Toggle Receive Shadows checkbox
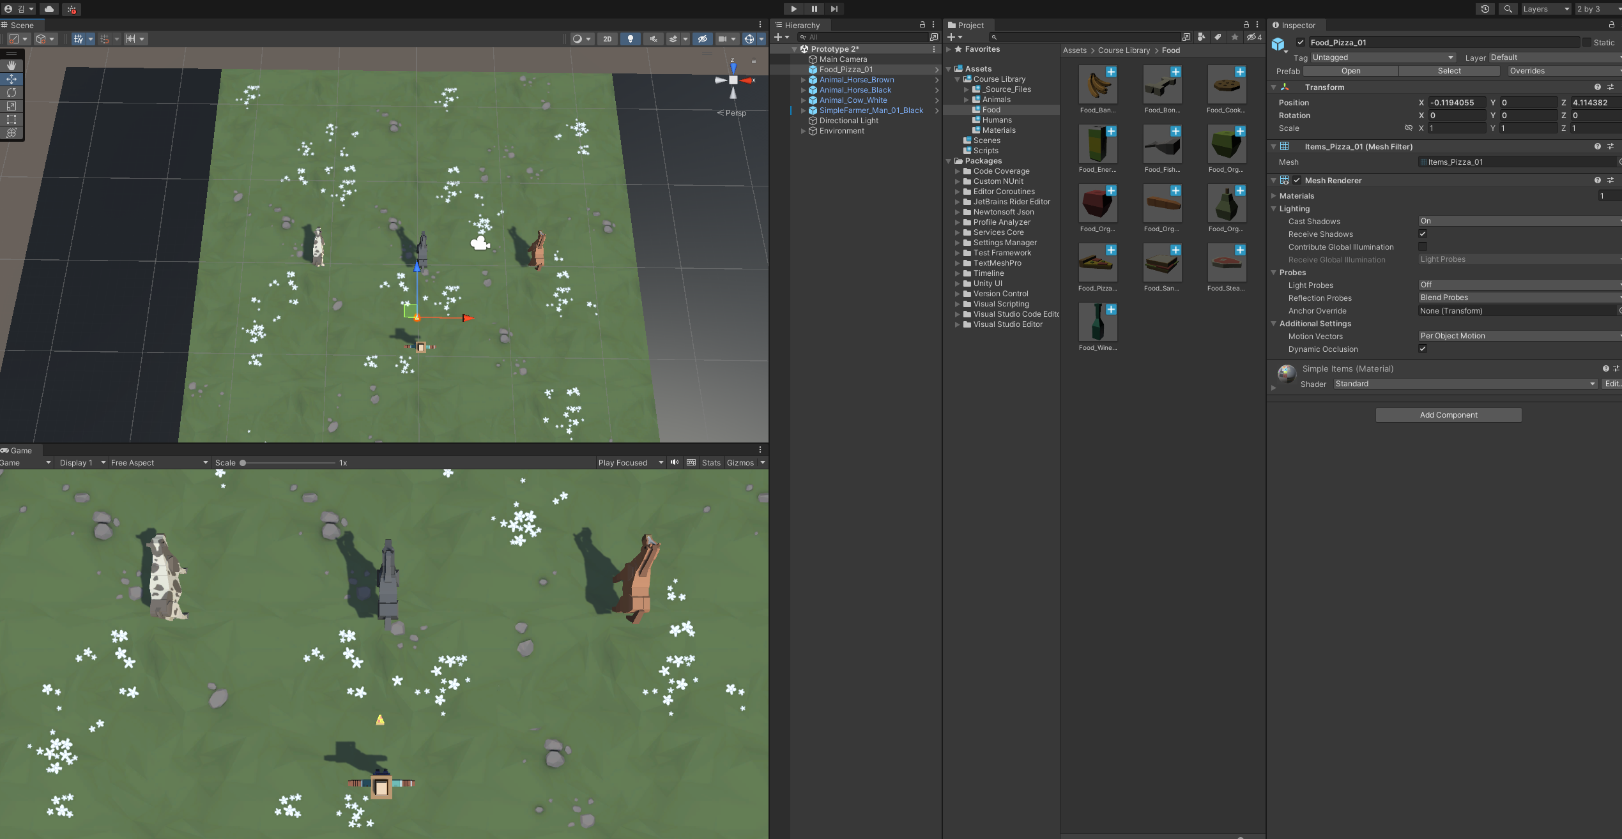This screenshot has height=839, width=1622. tap(1423, 234)
